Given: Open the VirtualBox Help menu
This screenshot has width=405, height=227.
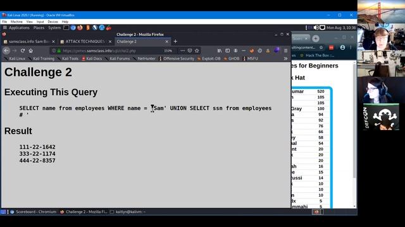Looking at the screenshot, I should point(65,22).
